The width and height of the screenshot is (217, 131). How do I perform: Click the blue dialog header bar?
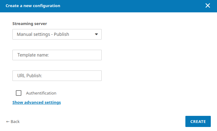pos(124,6)
